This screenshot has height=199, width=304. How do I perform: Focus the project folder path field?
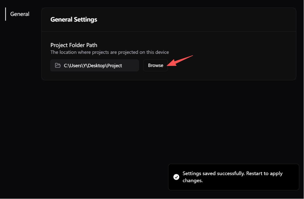pyautogui.click(x=95, y=65)
